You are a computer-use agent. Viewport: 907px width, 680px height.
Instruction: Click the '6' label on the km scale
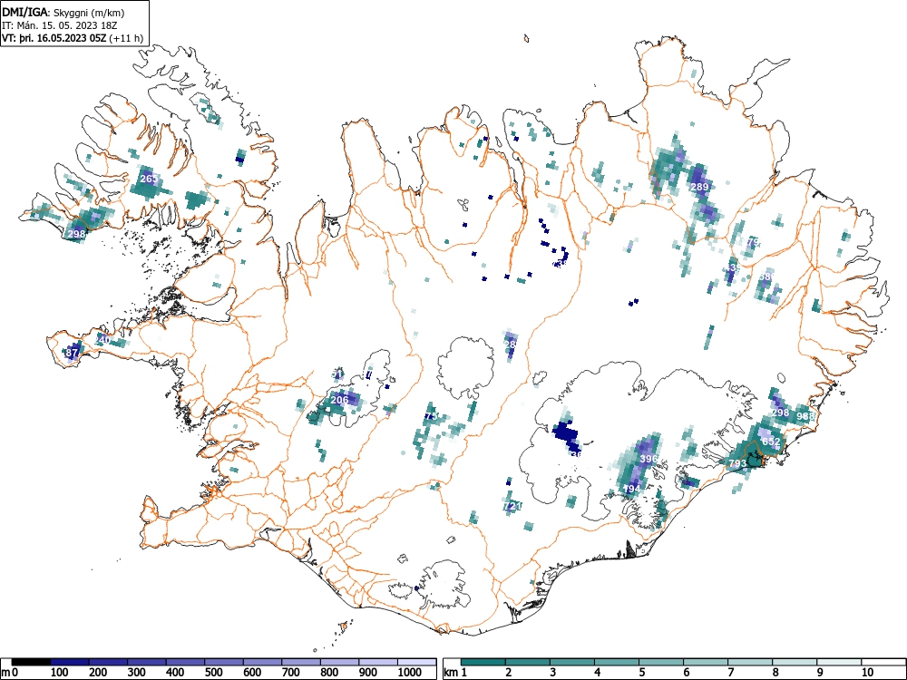pos(686,673)
